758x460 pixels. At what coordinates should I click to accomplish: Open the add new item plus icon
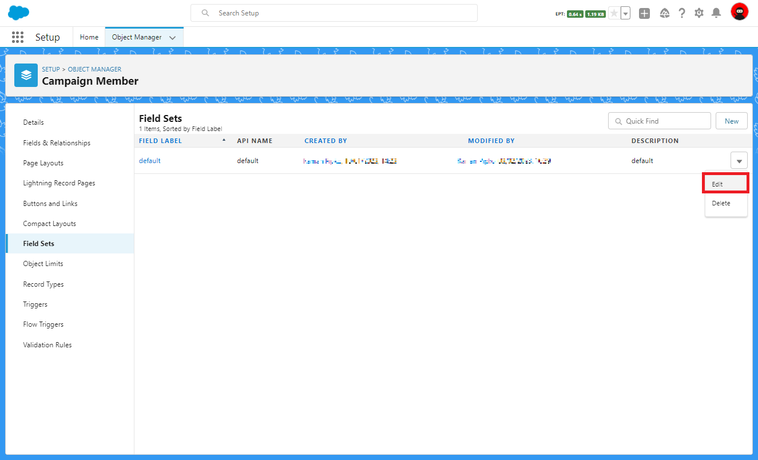(x=644, y=12)
